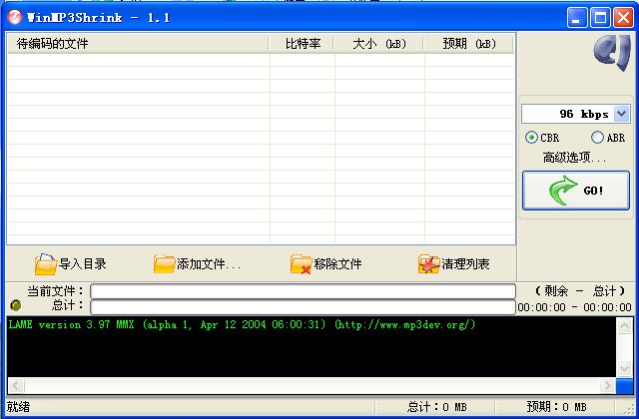Screen dimensions: 639x419
Task: Click log horizontal scroll right arrow
Action: [608, 385]
